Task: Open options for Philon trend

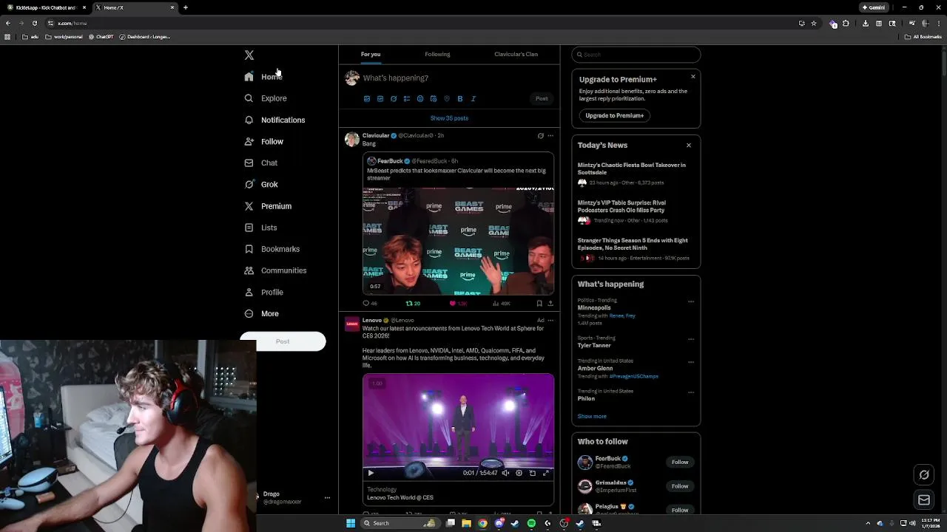Action: [x=691, y=392]
